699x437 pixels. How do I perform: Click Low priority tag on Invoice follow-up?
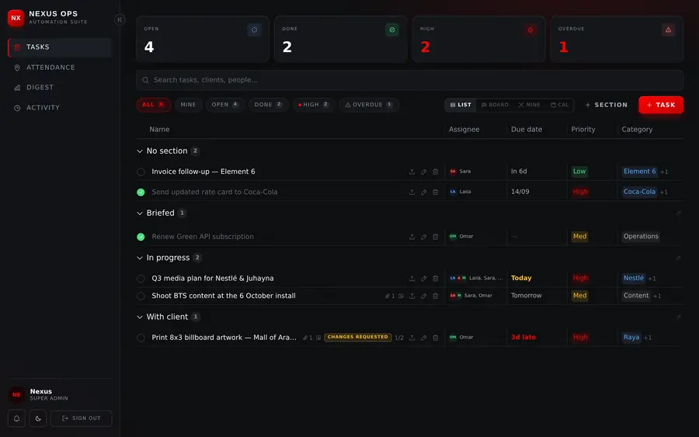point(579,172)
